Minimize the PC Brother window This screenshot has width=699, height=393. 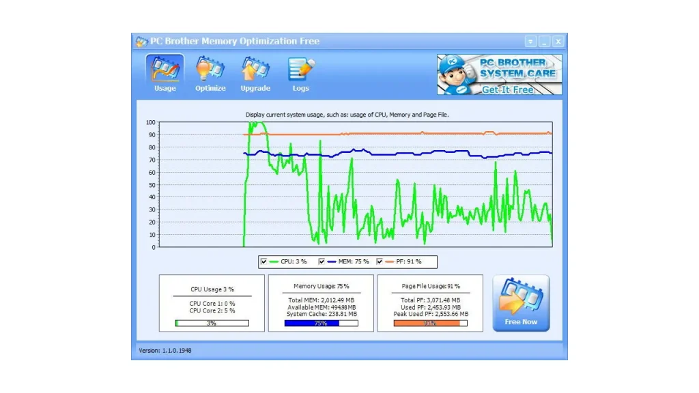(544, 42)
